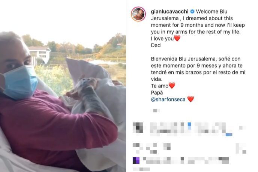Like the first pixelated comment
Image resolution: width=258 pixels, height=172 pixels.
(x=242, y=128)
